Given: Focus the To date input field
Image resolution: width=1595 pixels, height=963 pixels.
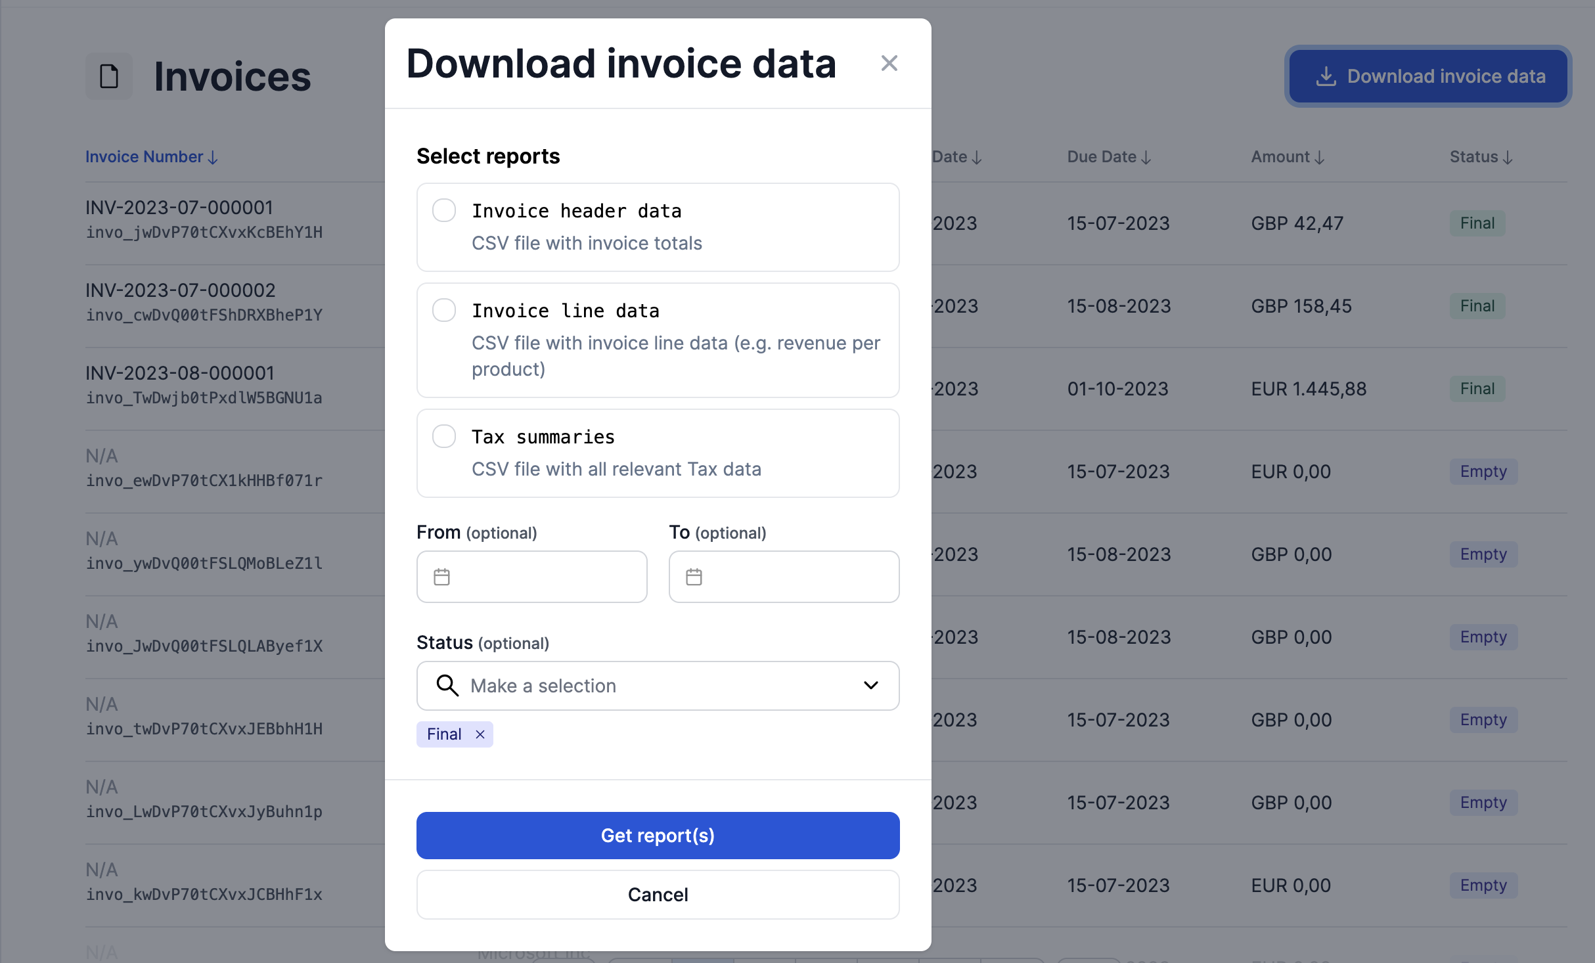Looking at the screenshot, I should (x=797, y=577).
